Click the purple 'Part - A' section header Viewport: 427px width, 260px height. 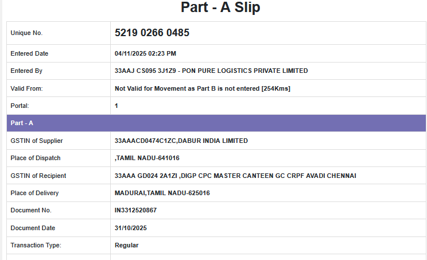(216, 123)
